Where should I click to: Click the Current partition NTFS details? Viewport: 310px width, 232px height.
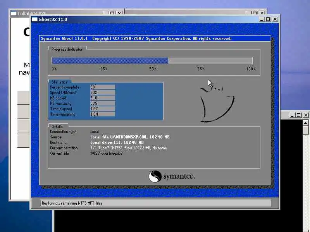tap(129, 148)
